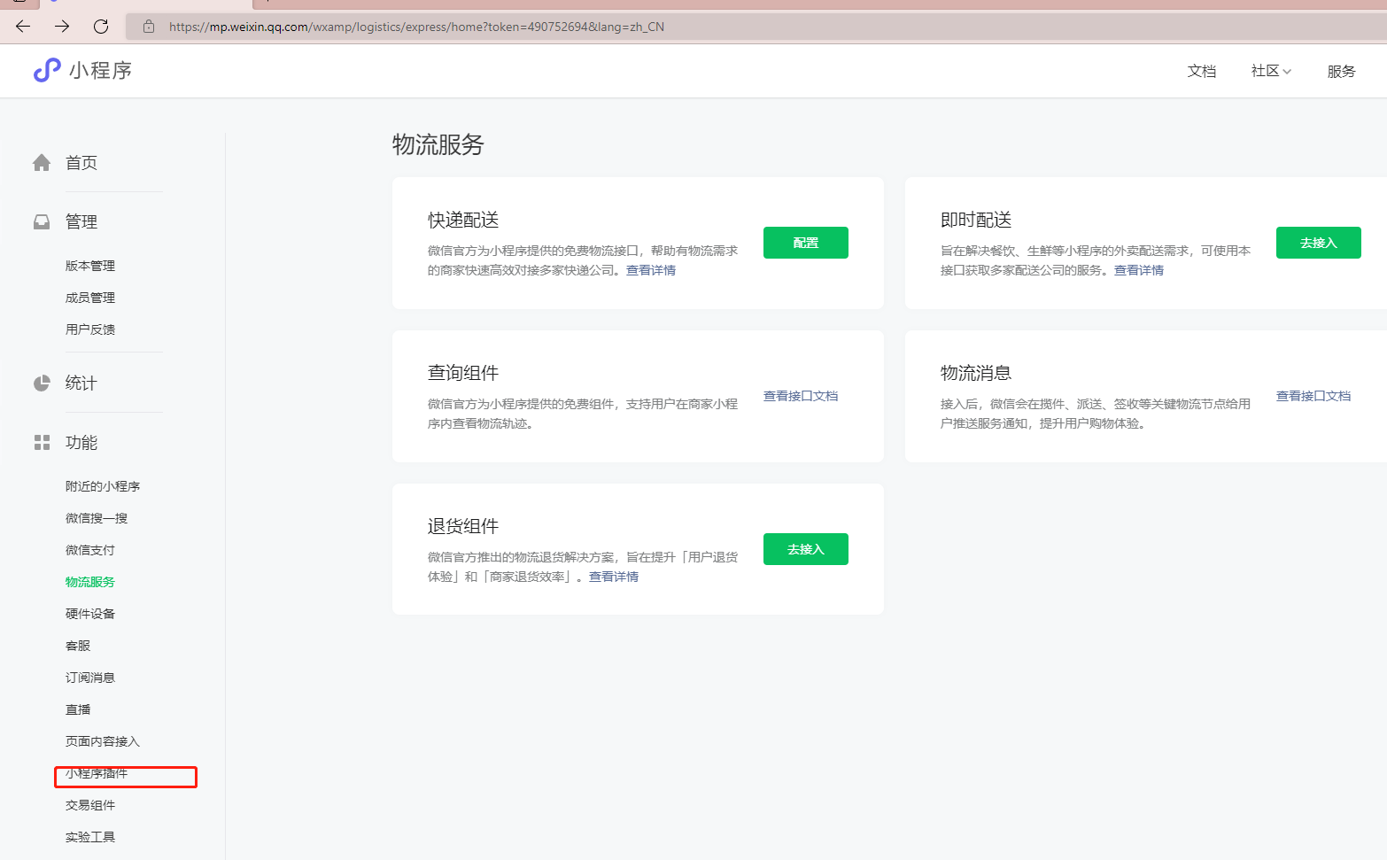Select the highlighted 物流服务 sidebar item

point(90,582)
